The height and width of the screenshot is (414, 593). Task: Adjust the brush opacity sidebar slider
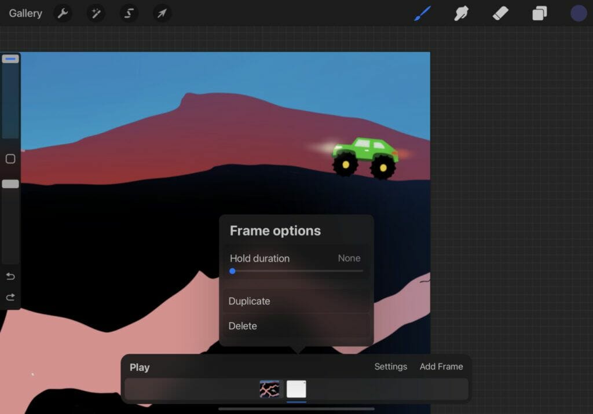(x=10, y=184)
